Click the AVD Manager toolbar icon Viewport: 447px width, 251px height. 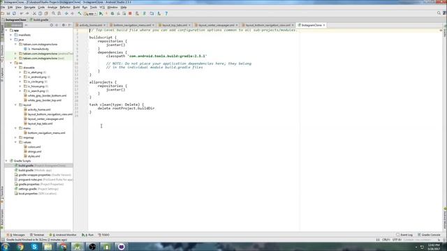pos(137,13)
